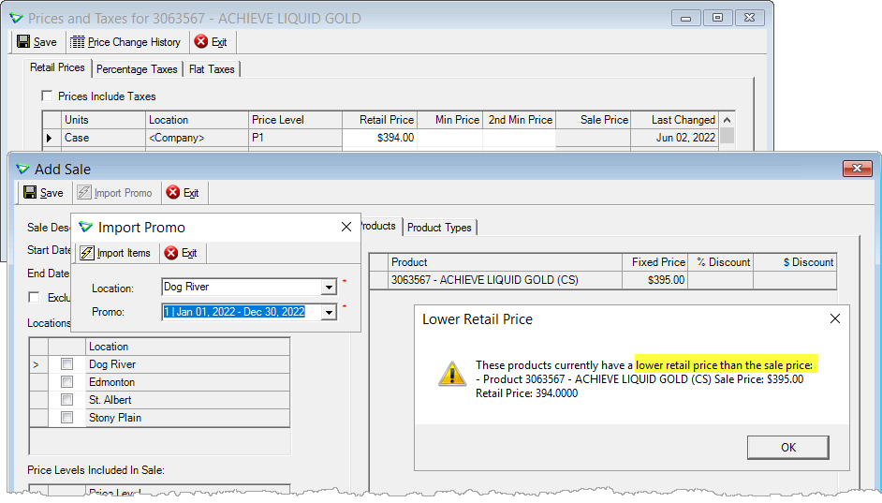Enable the Prices Include Taxes checkbox
Screen dimensions: 882x503
[47, 96]
